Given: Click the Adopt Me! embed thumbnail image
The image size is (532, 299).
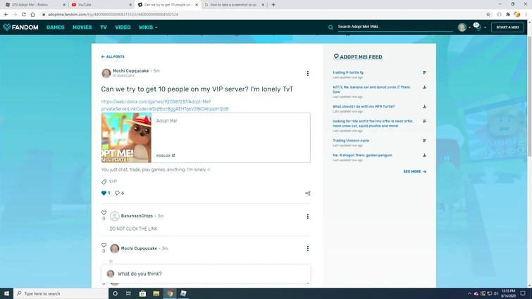Looking at the screenshot, I should [126, 138].
